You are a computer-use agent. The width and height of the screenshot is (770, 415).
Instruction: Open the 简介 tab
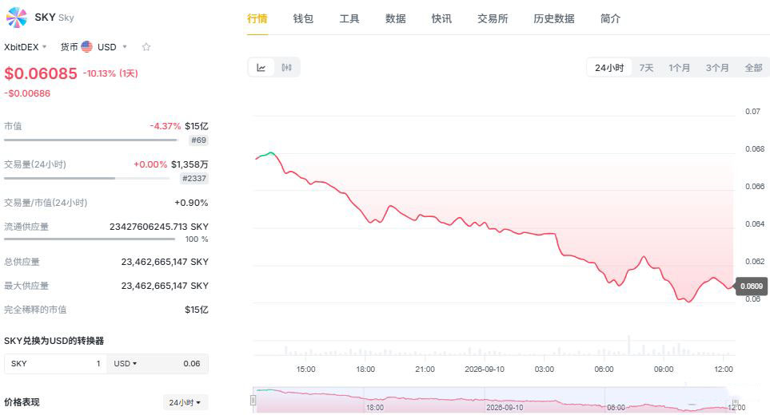pyautogui.click(x=610, y=18)
